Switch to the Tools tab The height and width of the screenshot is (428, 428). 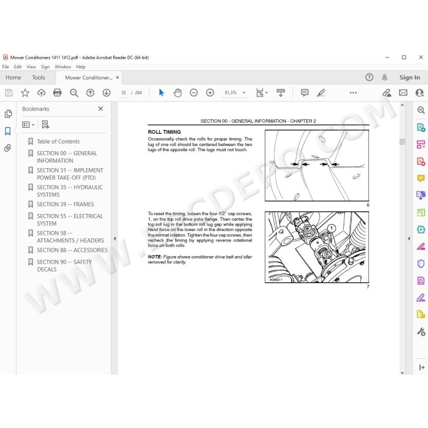coord(39,78)
